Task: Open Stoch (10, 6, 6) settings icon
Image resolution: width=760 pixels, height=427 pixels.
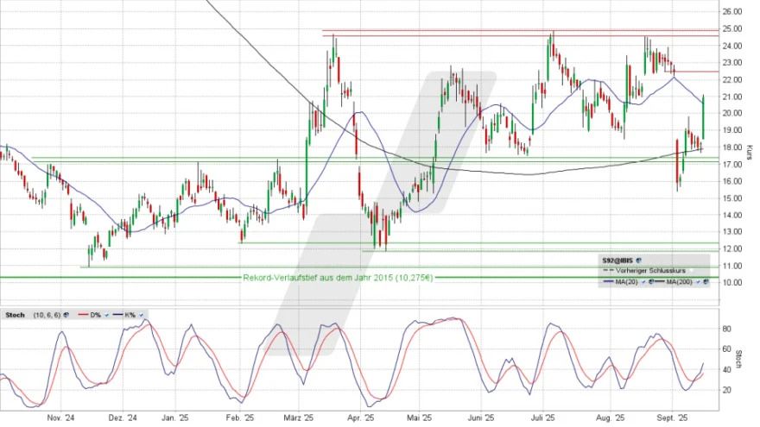Action: click(66, 315)
